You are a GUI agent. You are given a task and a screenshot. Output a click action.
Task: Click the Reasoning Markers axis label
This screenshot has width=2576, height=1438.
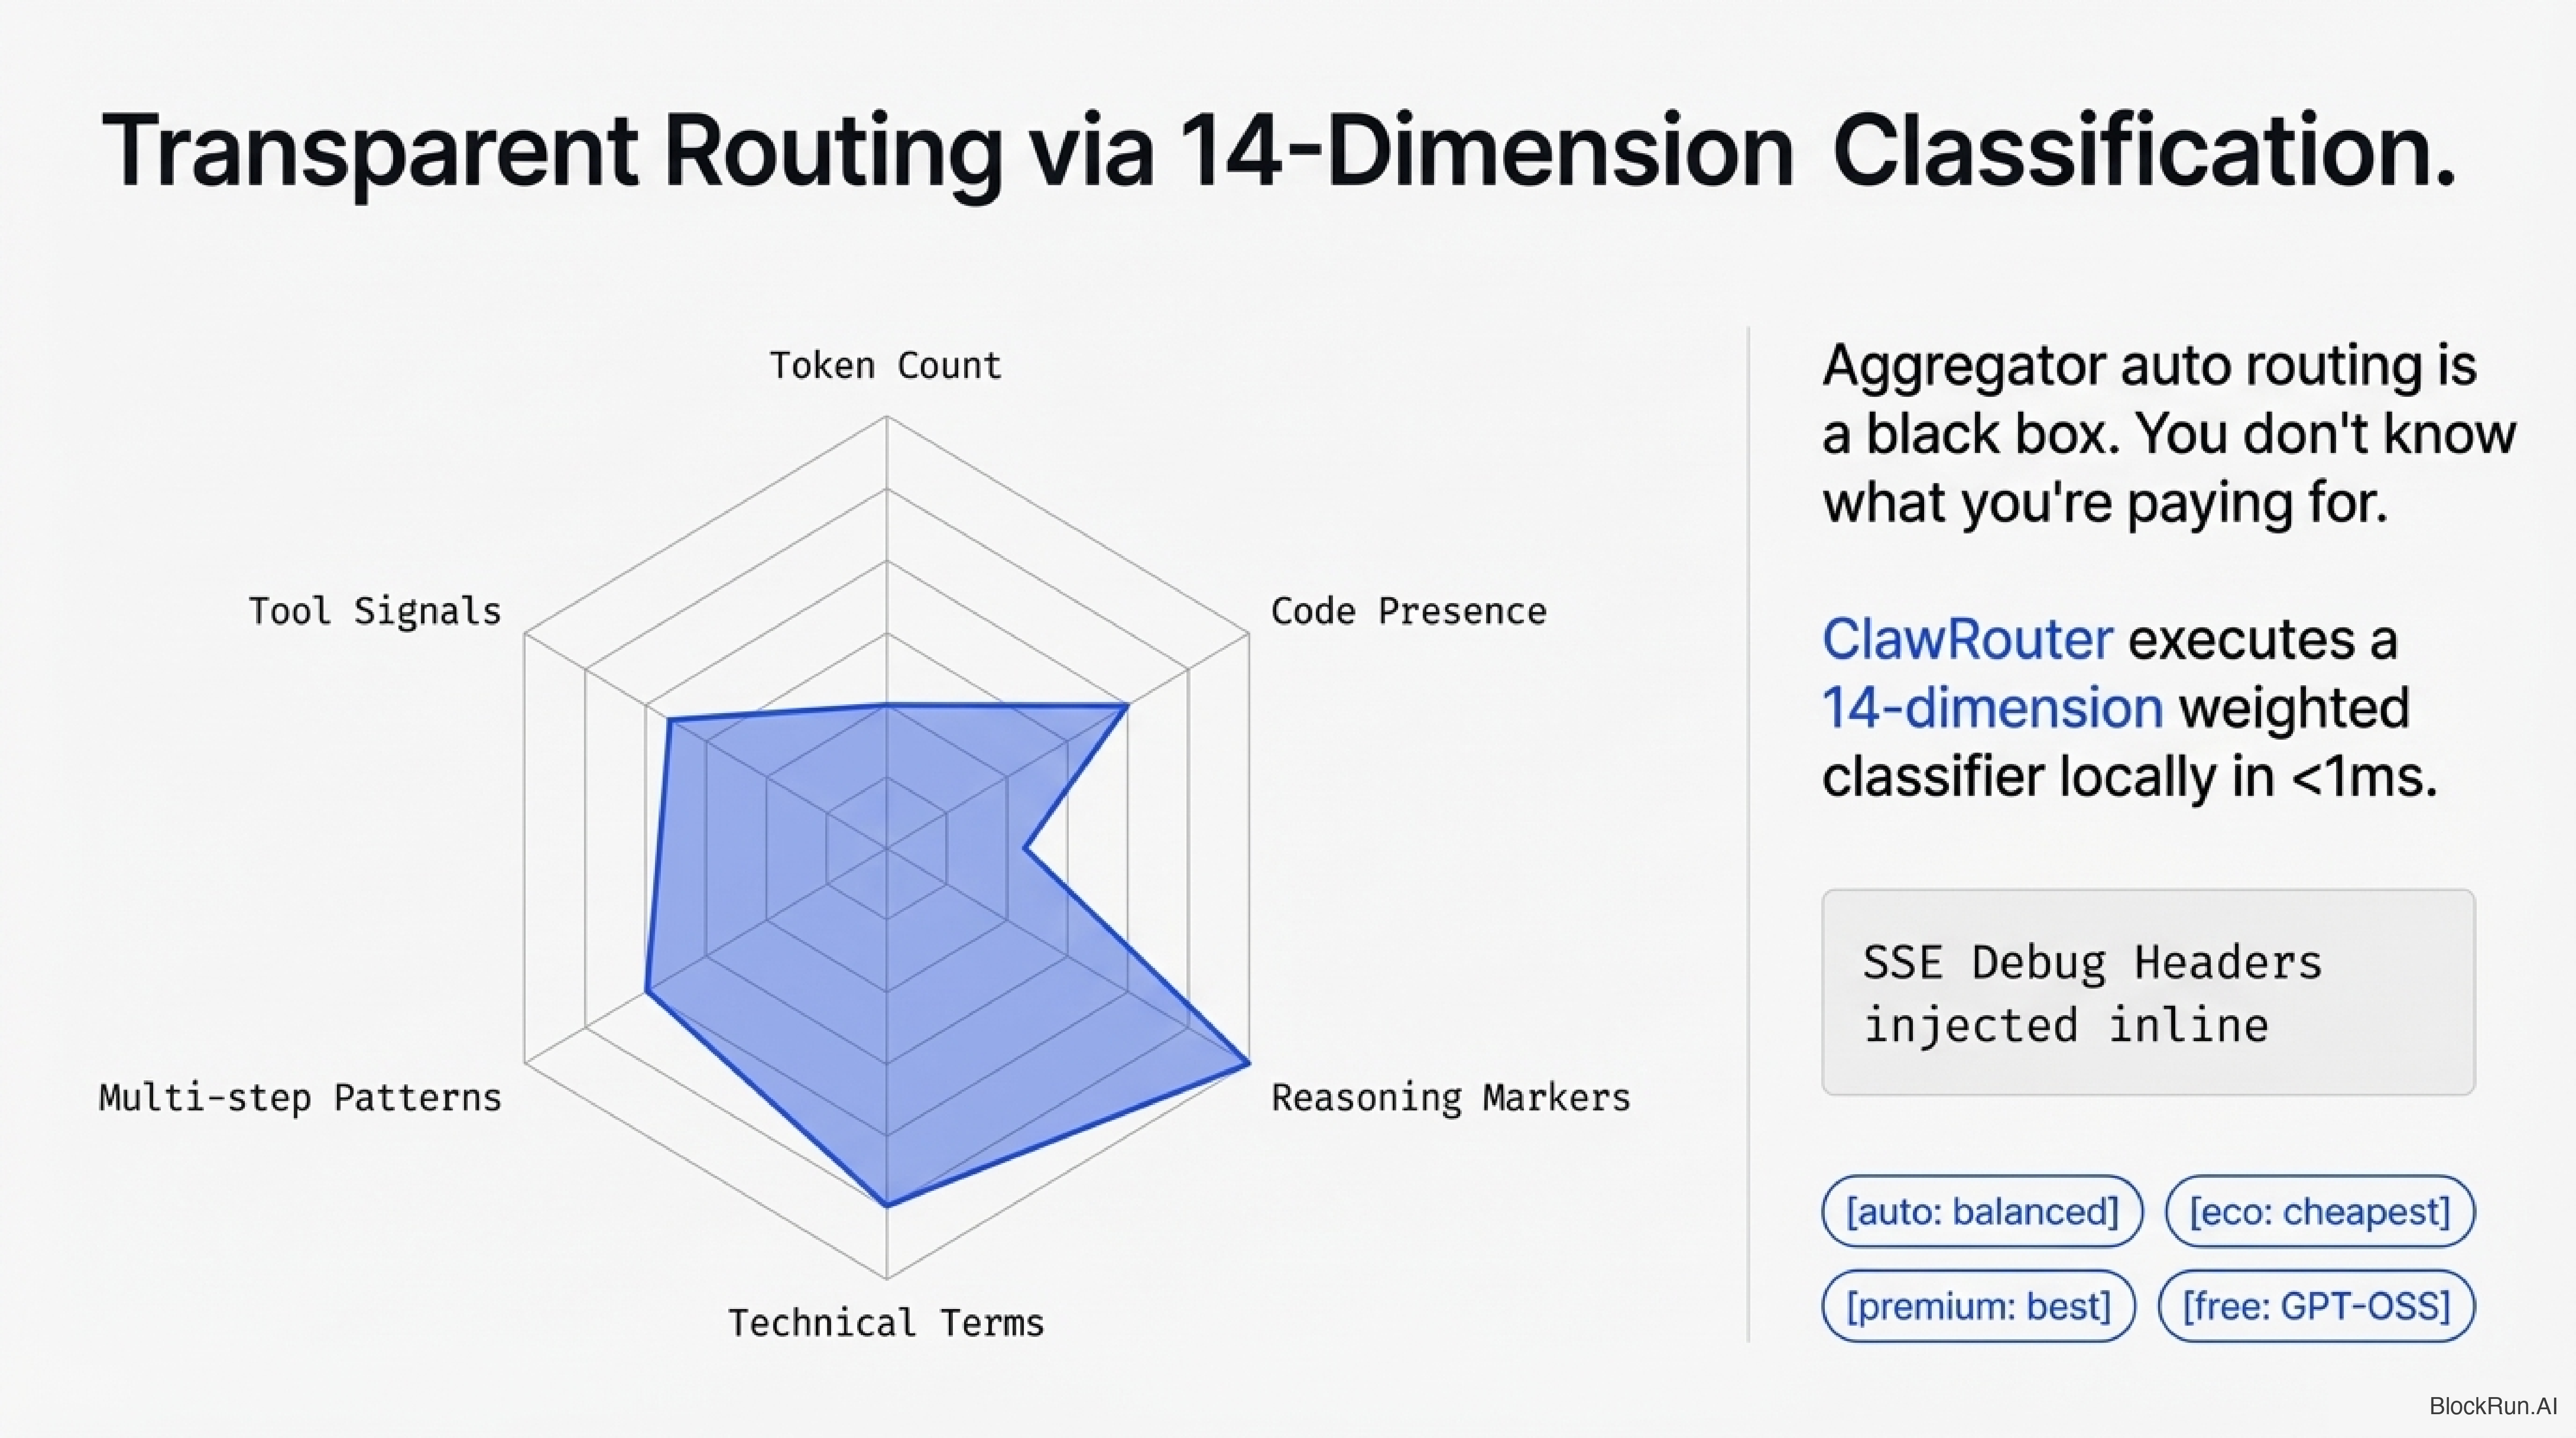[1450, 1098]
